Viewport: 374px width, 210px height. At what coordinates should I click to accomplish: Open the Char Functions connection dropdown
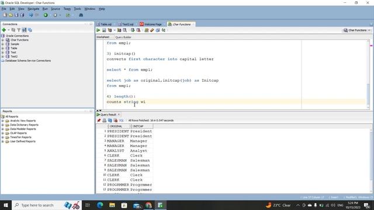pos(357,30)
